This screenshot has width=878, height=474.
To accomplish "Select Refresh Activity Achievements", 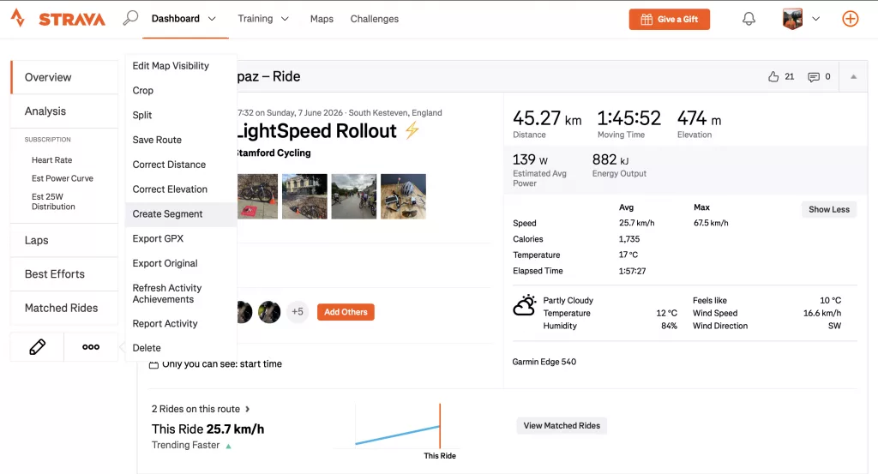I will [182, 293].
